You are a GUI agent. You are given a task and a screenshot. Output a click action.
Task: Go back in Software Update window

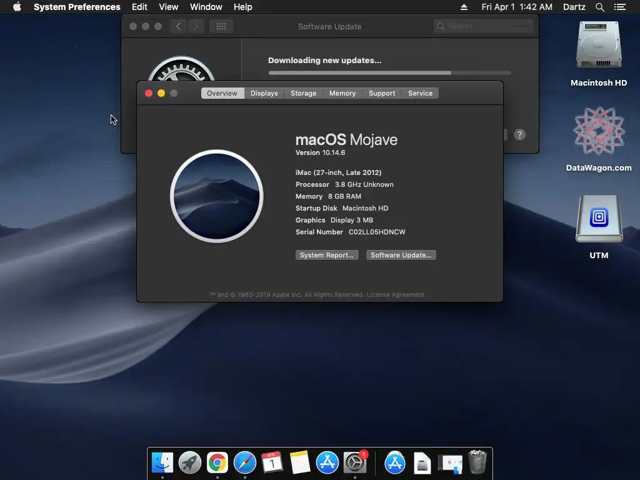178,26
